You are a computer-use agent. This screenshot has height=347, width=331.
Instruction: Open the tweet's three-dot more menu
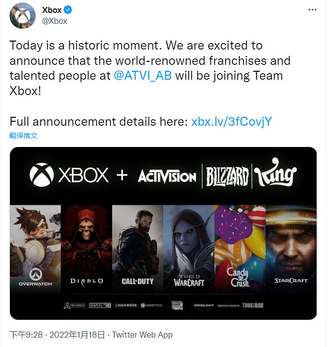pos(312,10)
